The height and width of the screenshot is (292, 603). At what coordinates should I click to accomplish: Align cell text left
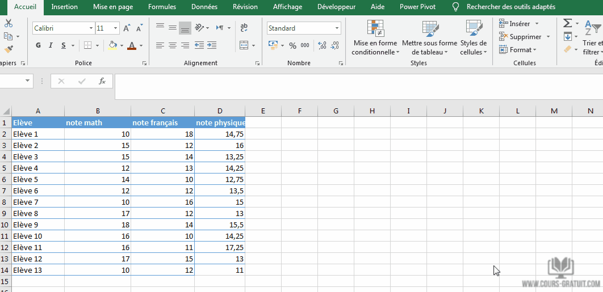(x=160, y=45)
